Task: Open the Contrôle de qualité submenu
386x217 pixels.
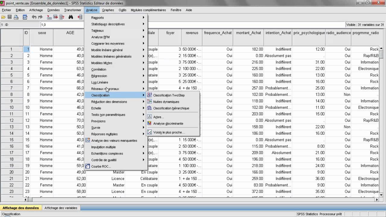Action: pos(115,160)
